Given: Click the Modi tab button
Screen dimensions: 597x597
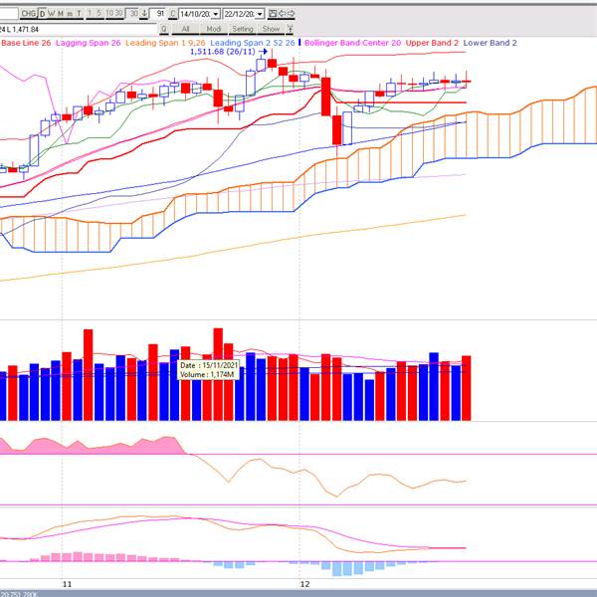Looking at the screenshot, I should (x=214, y=29).
